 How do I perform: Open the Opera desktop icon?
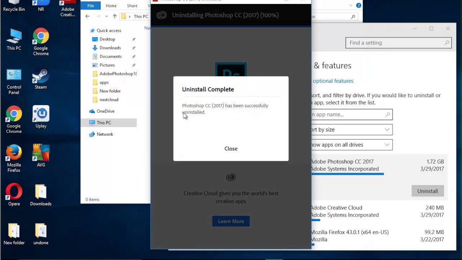(x=14, y=195)
